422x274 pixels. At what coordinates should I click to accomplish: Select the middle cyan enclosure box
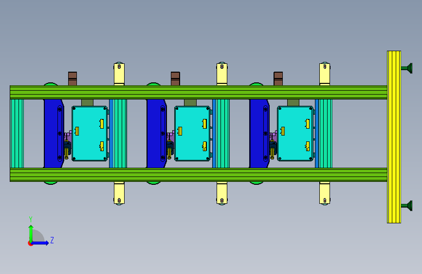(x=192, y=134)
